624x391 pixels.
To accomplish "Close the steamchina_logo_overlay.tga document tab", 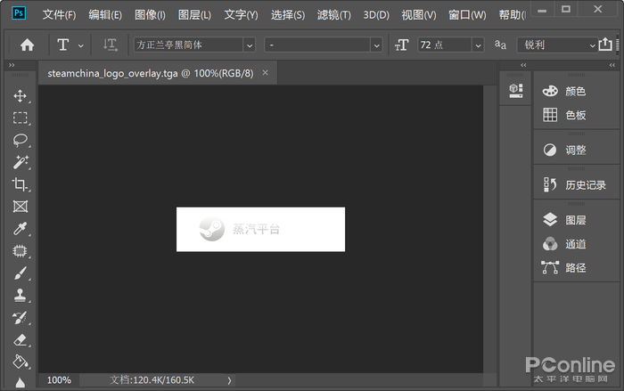I will click(265, 73).
